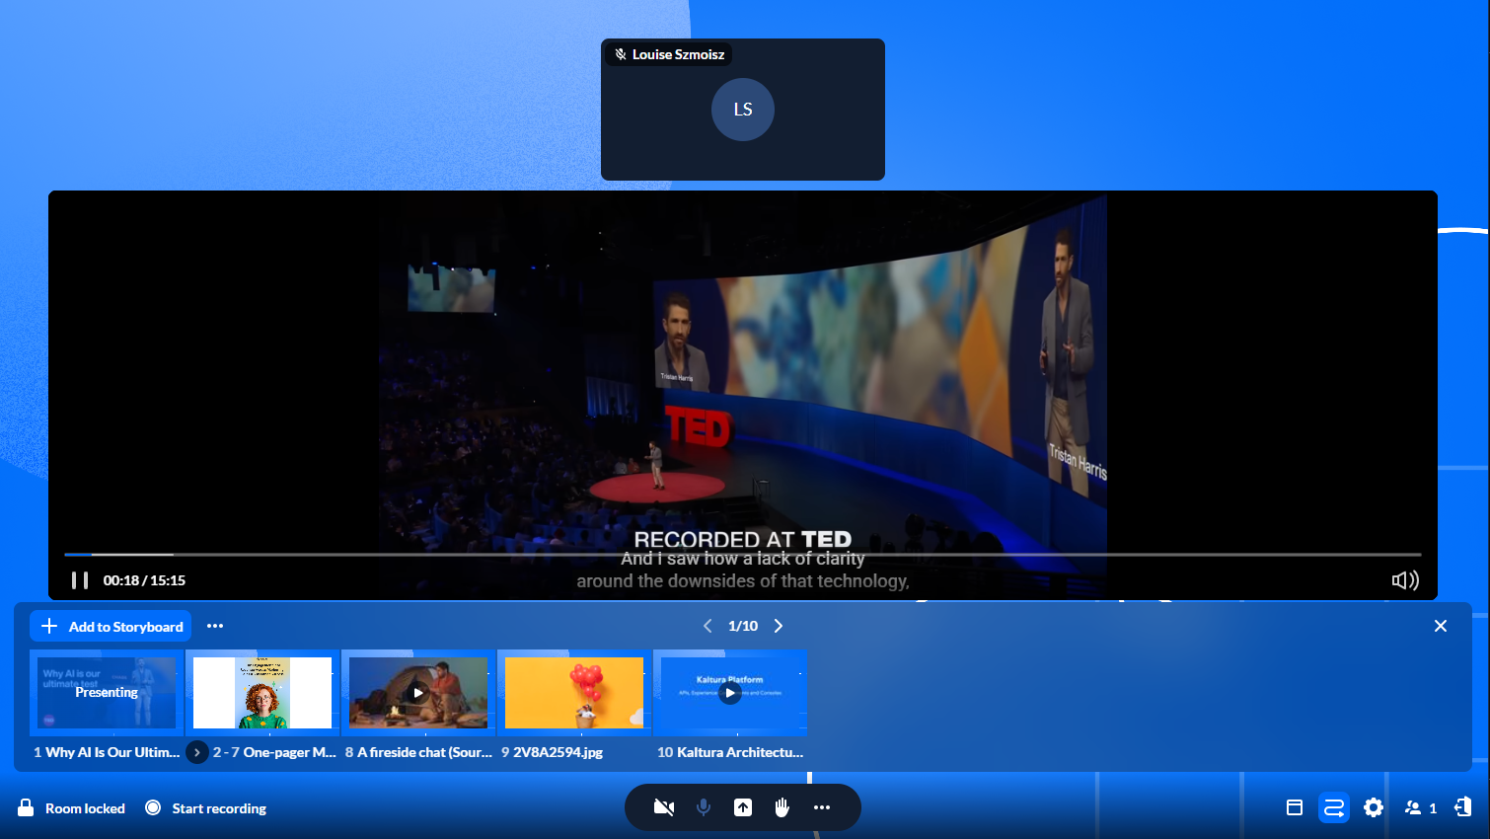
Task: Open the share content upload icon
Action: (x=743, y=807)
